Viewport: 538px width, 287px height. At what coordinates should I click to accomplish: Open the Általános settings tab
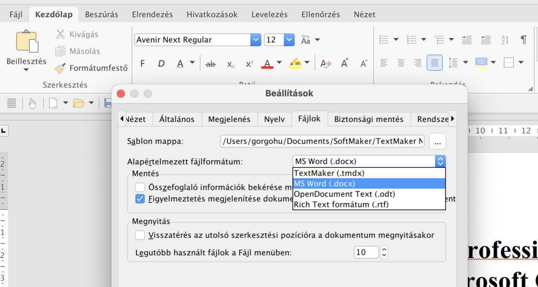pyautogui.click(x=177, y=119)
